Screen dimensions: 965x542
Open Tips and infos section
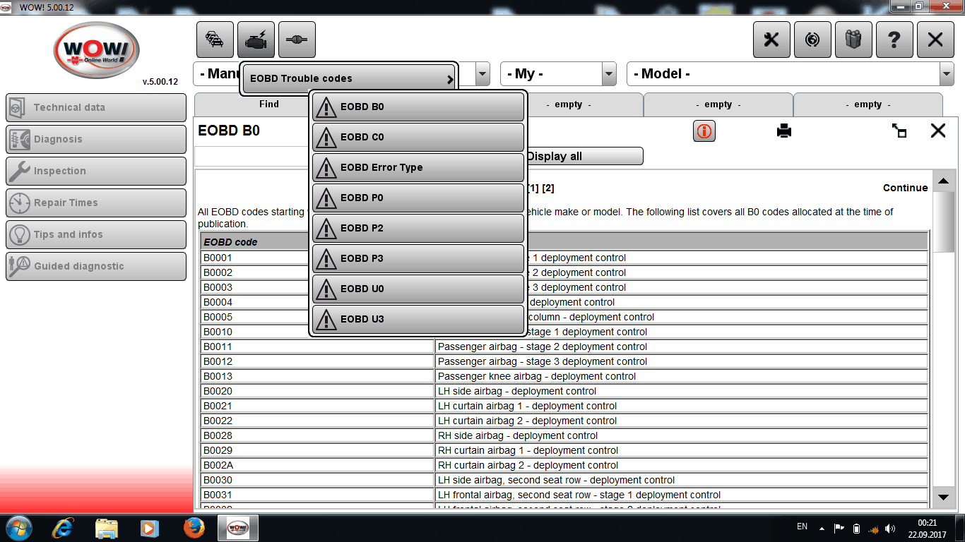pos(96,234)
